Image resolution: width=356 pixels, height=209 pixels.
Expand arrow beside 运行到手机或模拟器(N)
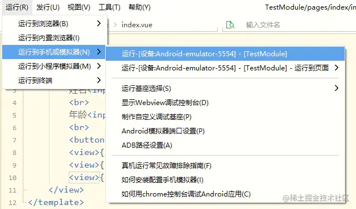[99, 52]
